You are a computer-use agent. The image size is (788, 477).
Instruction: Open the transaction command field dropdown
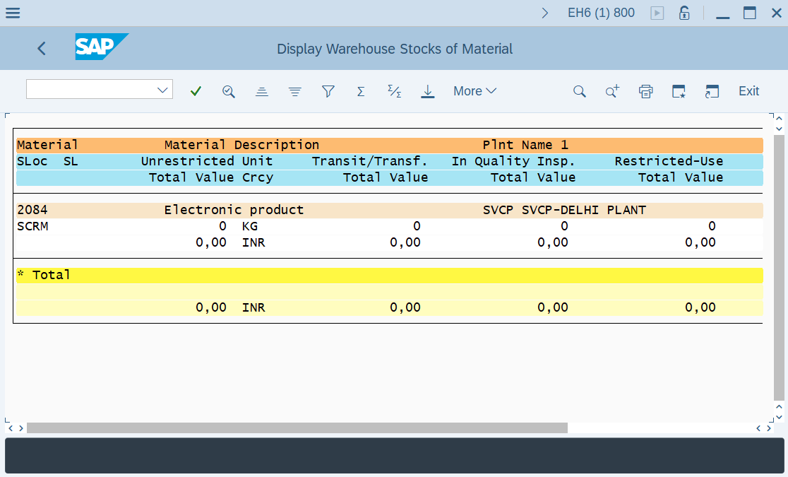[x=163, y=90]
